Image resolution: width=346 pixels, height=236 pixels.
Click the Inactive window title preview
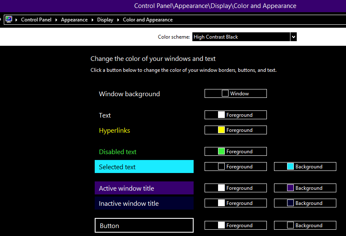pos(144,203)
